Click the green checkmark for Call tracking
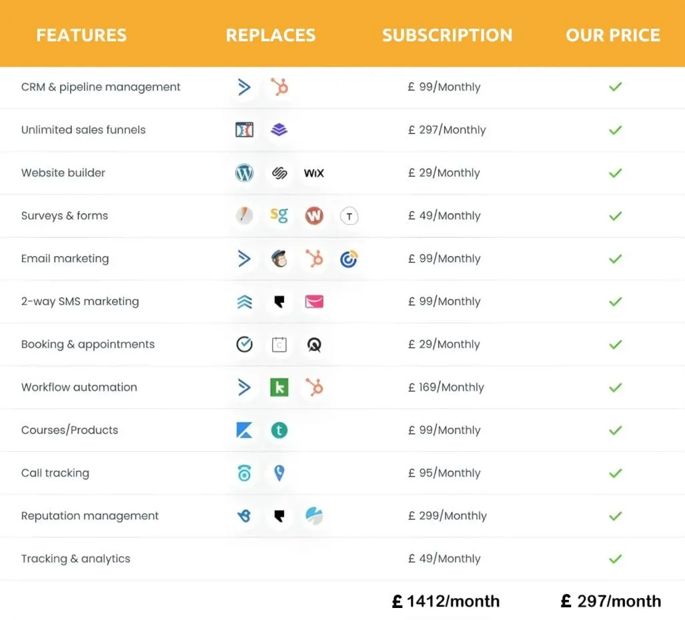The width and height of the screenshot is (685, 620). coord(615,473)
